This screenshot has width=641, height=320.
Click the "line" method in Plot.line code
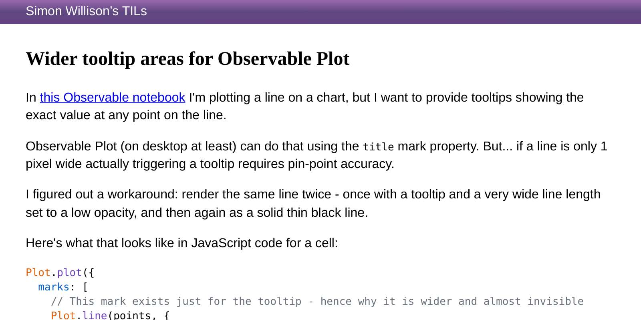95,315
